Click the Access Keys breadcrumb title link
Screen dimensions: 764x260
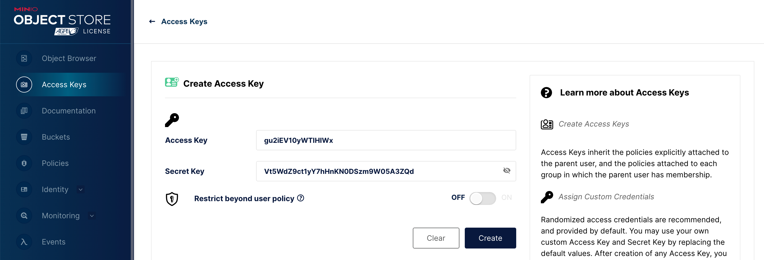(x=184, y=22)
